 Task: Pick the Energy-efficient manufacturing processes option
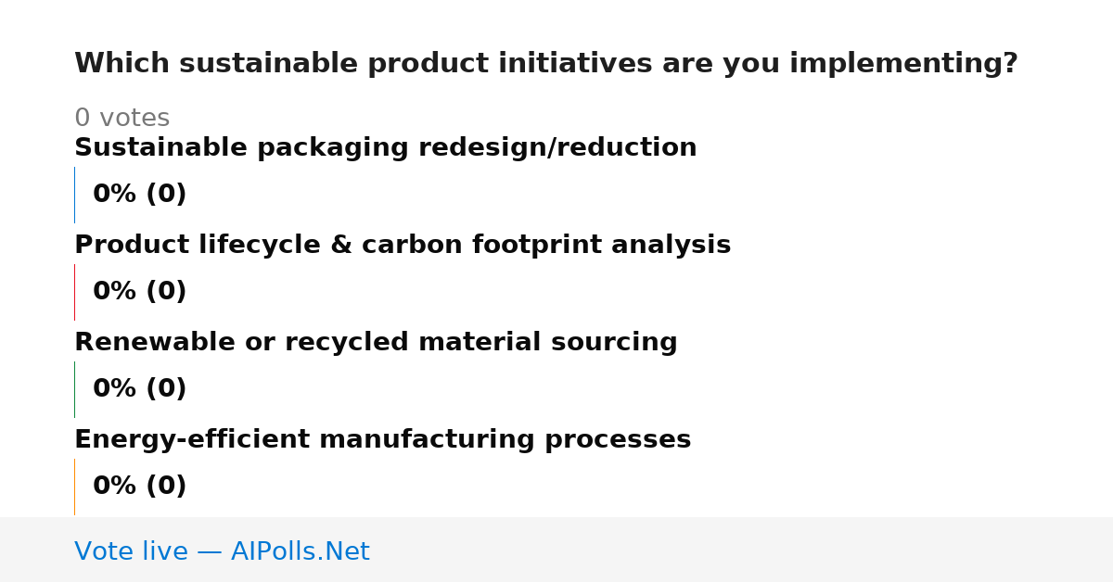[382, 440]
